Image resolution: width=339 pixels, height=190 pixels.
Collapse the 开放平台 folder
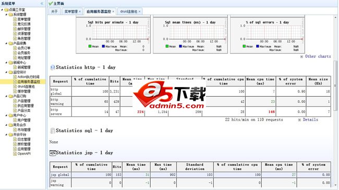6,134
